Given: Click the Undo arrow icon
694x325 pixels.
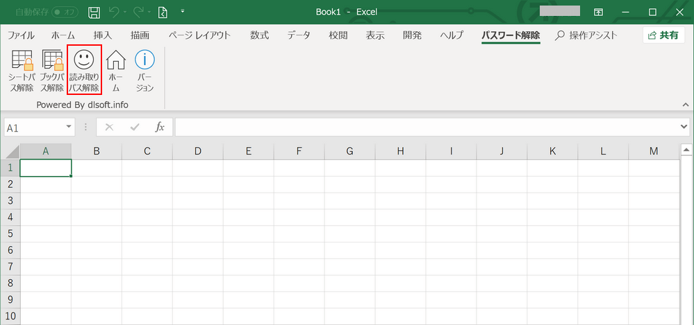Looking at the screenshot, I should pyautogui.click(x=115, y=12).
